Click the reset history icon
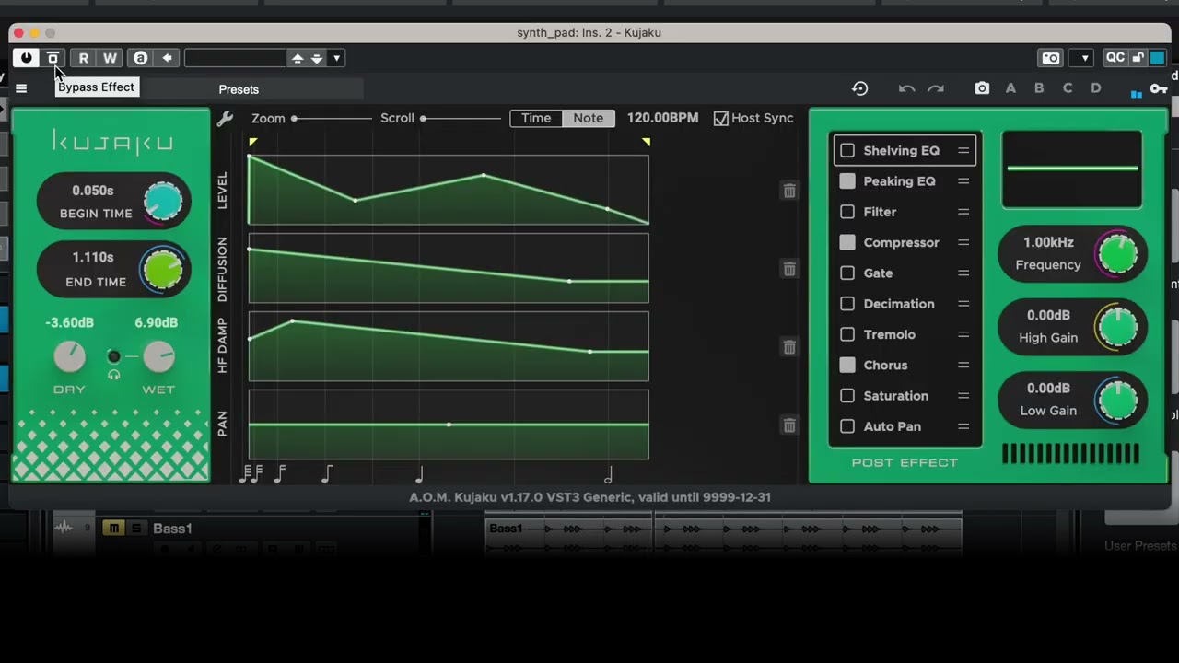The height and width of the screenshot is (663, 1179). (x=859, y=88)
